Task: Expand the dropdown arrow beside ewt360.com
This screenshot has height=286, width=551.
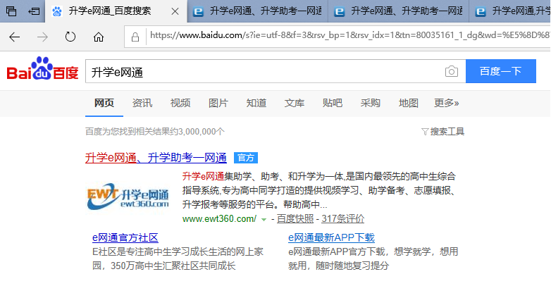Action: [264, 220]
